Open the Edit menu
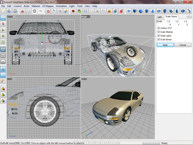The image size is (193, 145). click(9, 6)
